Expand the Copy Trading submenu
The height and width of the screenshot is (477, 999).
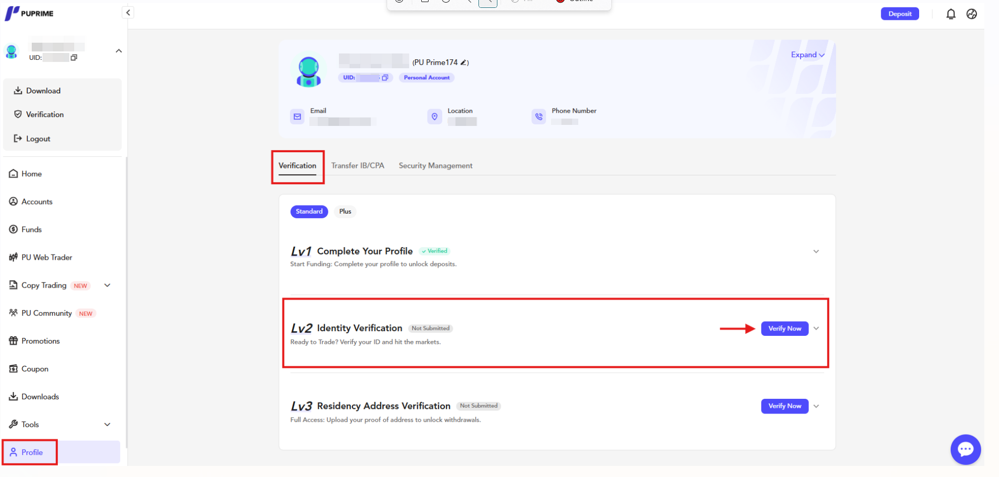point(107,285)
